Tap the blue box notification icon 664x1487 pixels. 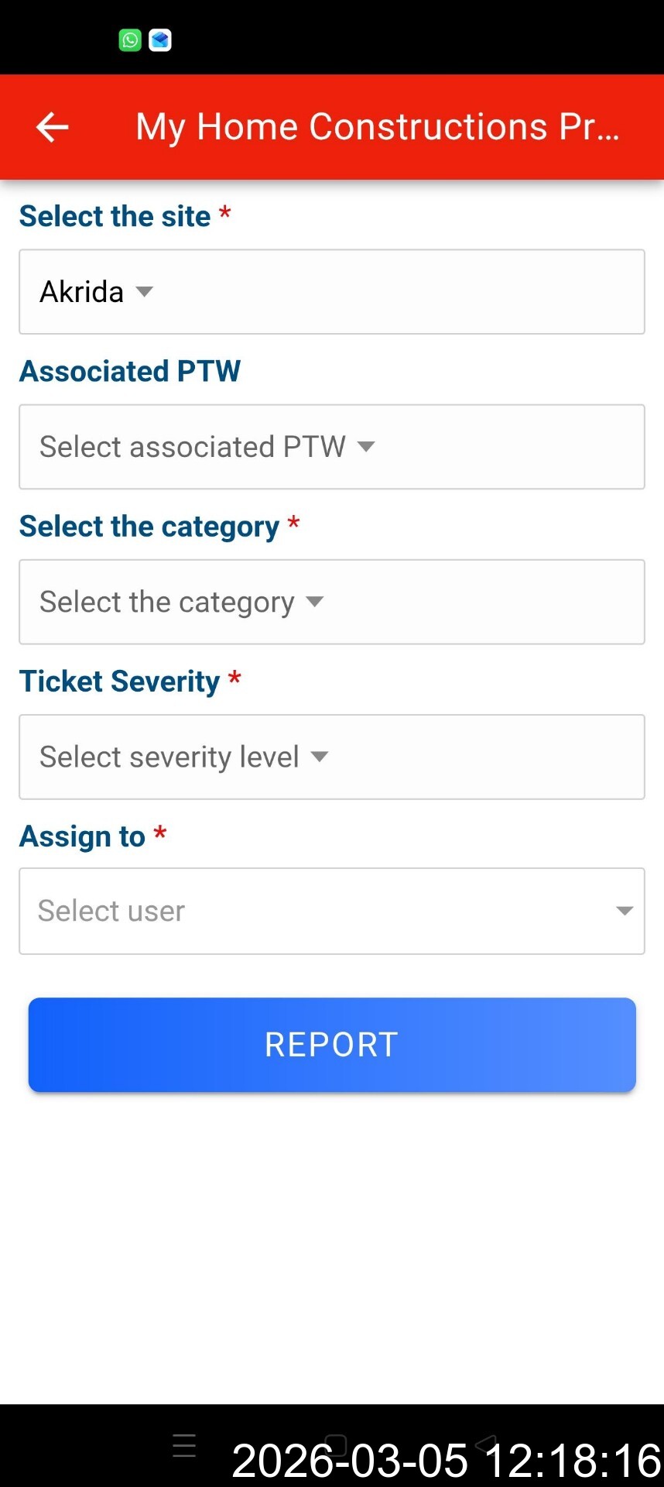tap(160, 39)
